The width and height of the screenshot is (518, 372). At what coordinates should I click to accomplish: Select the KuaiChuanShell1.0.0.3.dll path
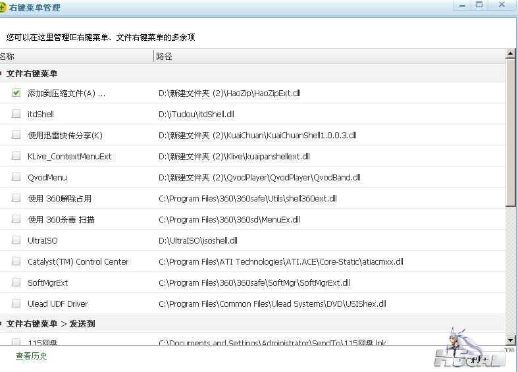click(x=257, y=135)
